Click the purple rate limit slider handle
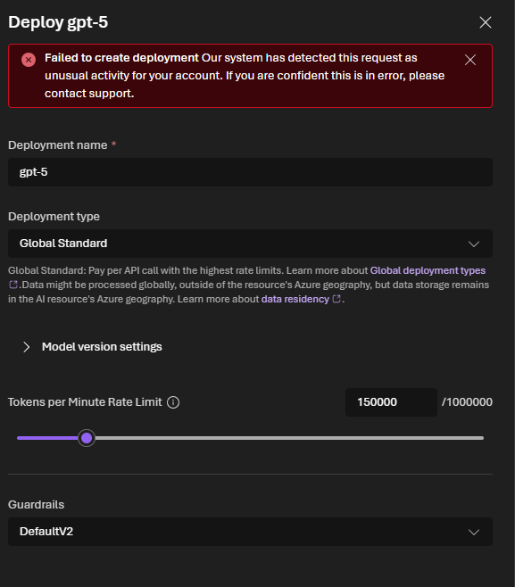This screenshot has width=515, height=587. [87, 438]
